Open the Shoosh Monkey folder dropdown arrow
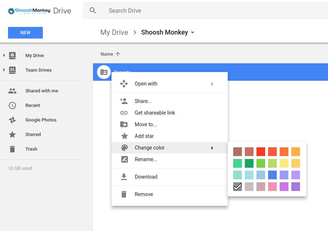 pos(193,32)
